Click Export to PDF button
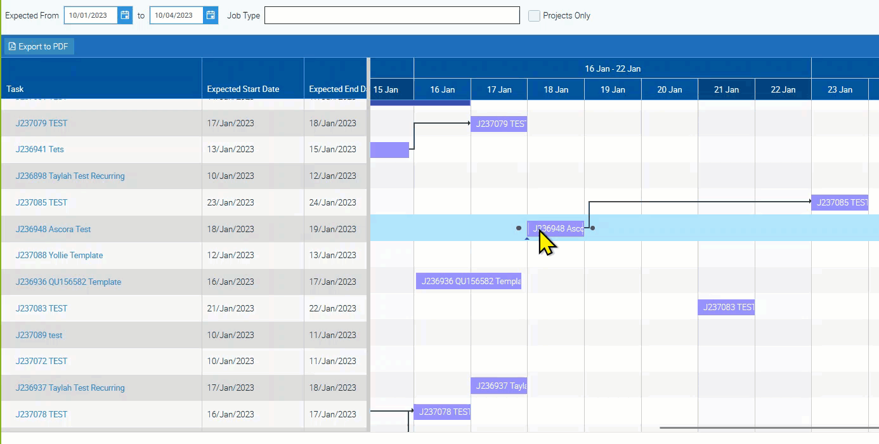The height and width of the screenshot is (444, 879). [39, 46]
